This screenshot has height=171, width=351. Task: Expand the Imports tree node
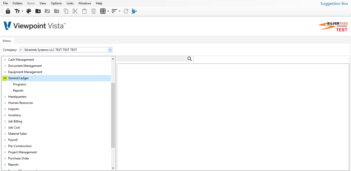[x=5, y=109]
